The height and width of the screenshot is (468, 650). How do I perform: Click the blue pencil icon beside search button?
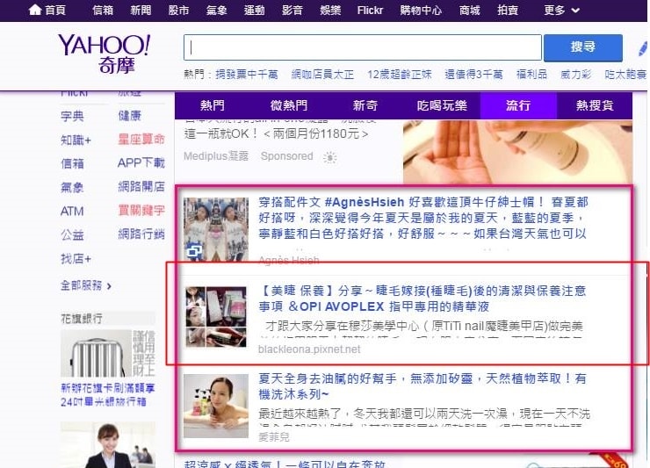(642, 48)
